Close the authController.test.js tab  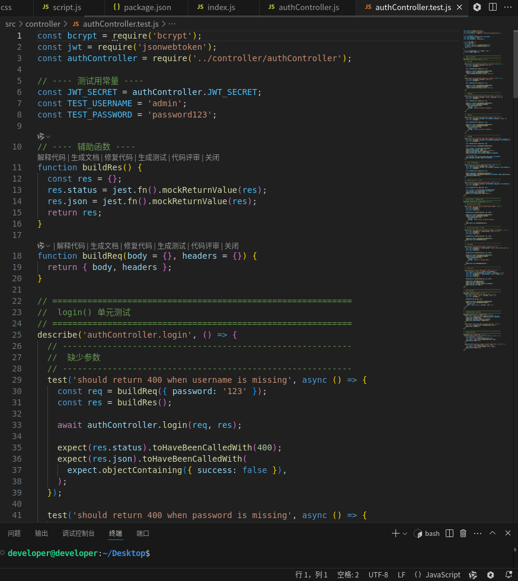point(459,7)
